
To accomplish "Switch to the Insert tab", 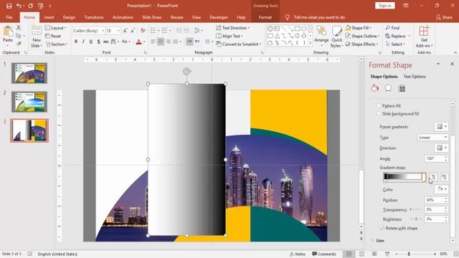I will tap(49, 17).
